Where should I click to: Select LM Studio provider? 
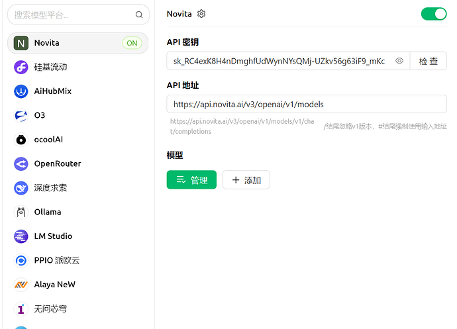[77, 236]
